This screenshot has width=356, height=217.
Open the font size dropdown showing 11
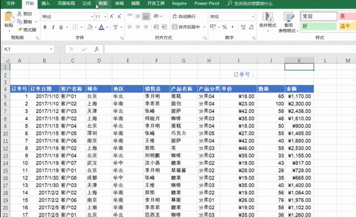[x=105, y=17]
